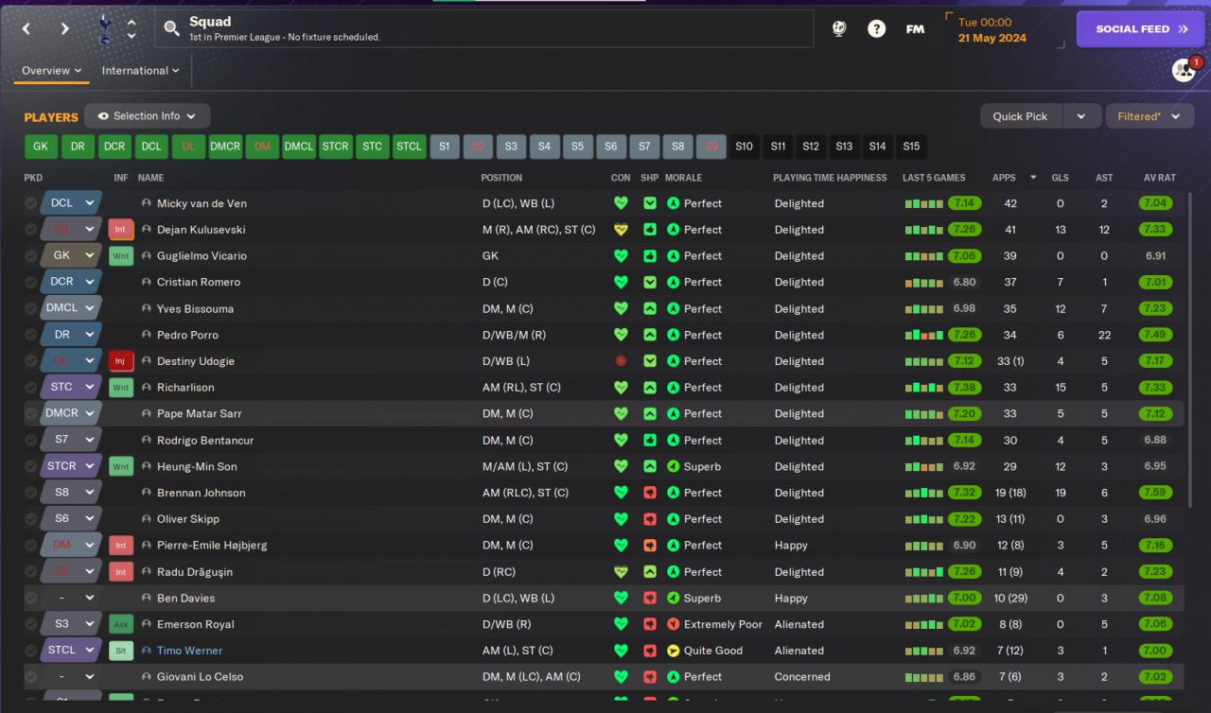Click Timo Werner's Quite Good morale icon
This screenshot has width=1211, height=713.
(x=674, y=651)
